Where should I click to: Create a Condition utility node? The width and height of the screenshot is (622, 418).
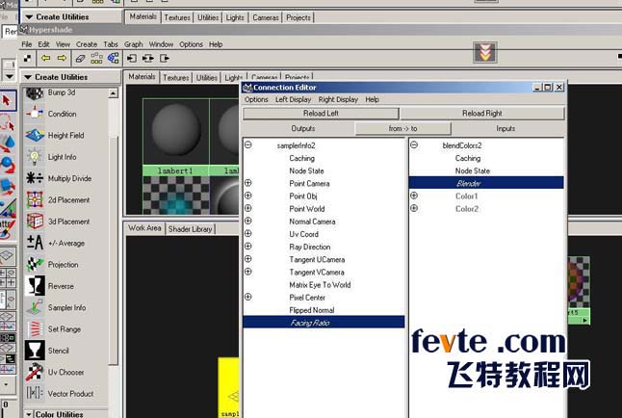(x=62, y=114)
